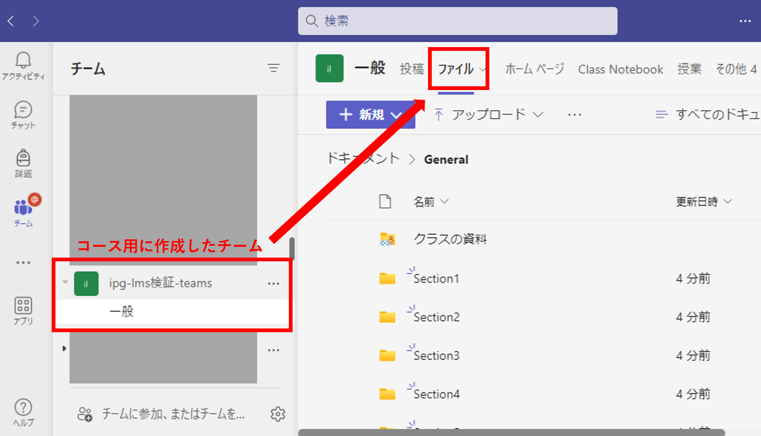
Task: Open manage teams gear icon
Action: [x=278, y=414]
